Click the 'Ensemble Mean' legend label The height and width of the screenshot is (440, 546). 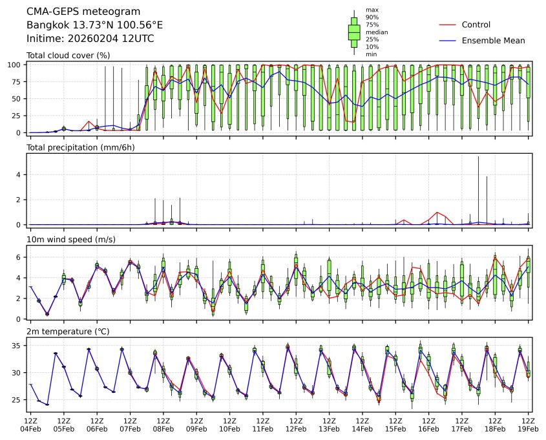click(x=493, y=41)
